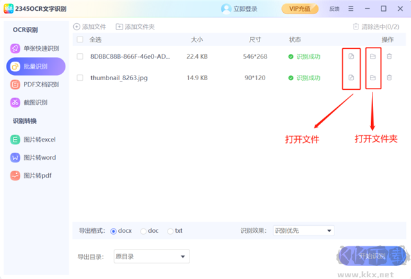Select the 图片转excel icon
The width and height of the screenshot is (411, 279).
[15, 140]
